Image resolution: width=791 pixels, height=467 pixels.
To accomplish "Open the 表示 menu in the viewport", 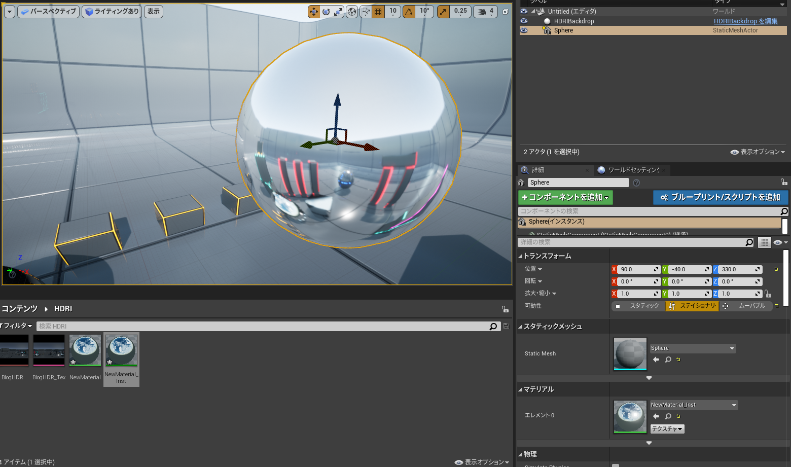I will point(153,11).
